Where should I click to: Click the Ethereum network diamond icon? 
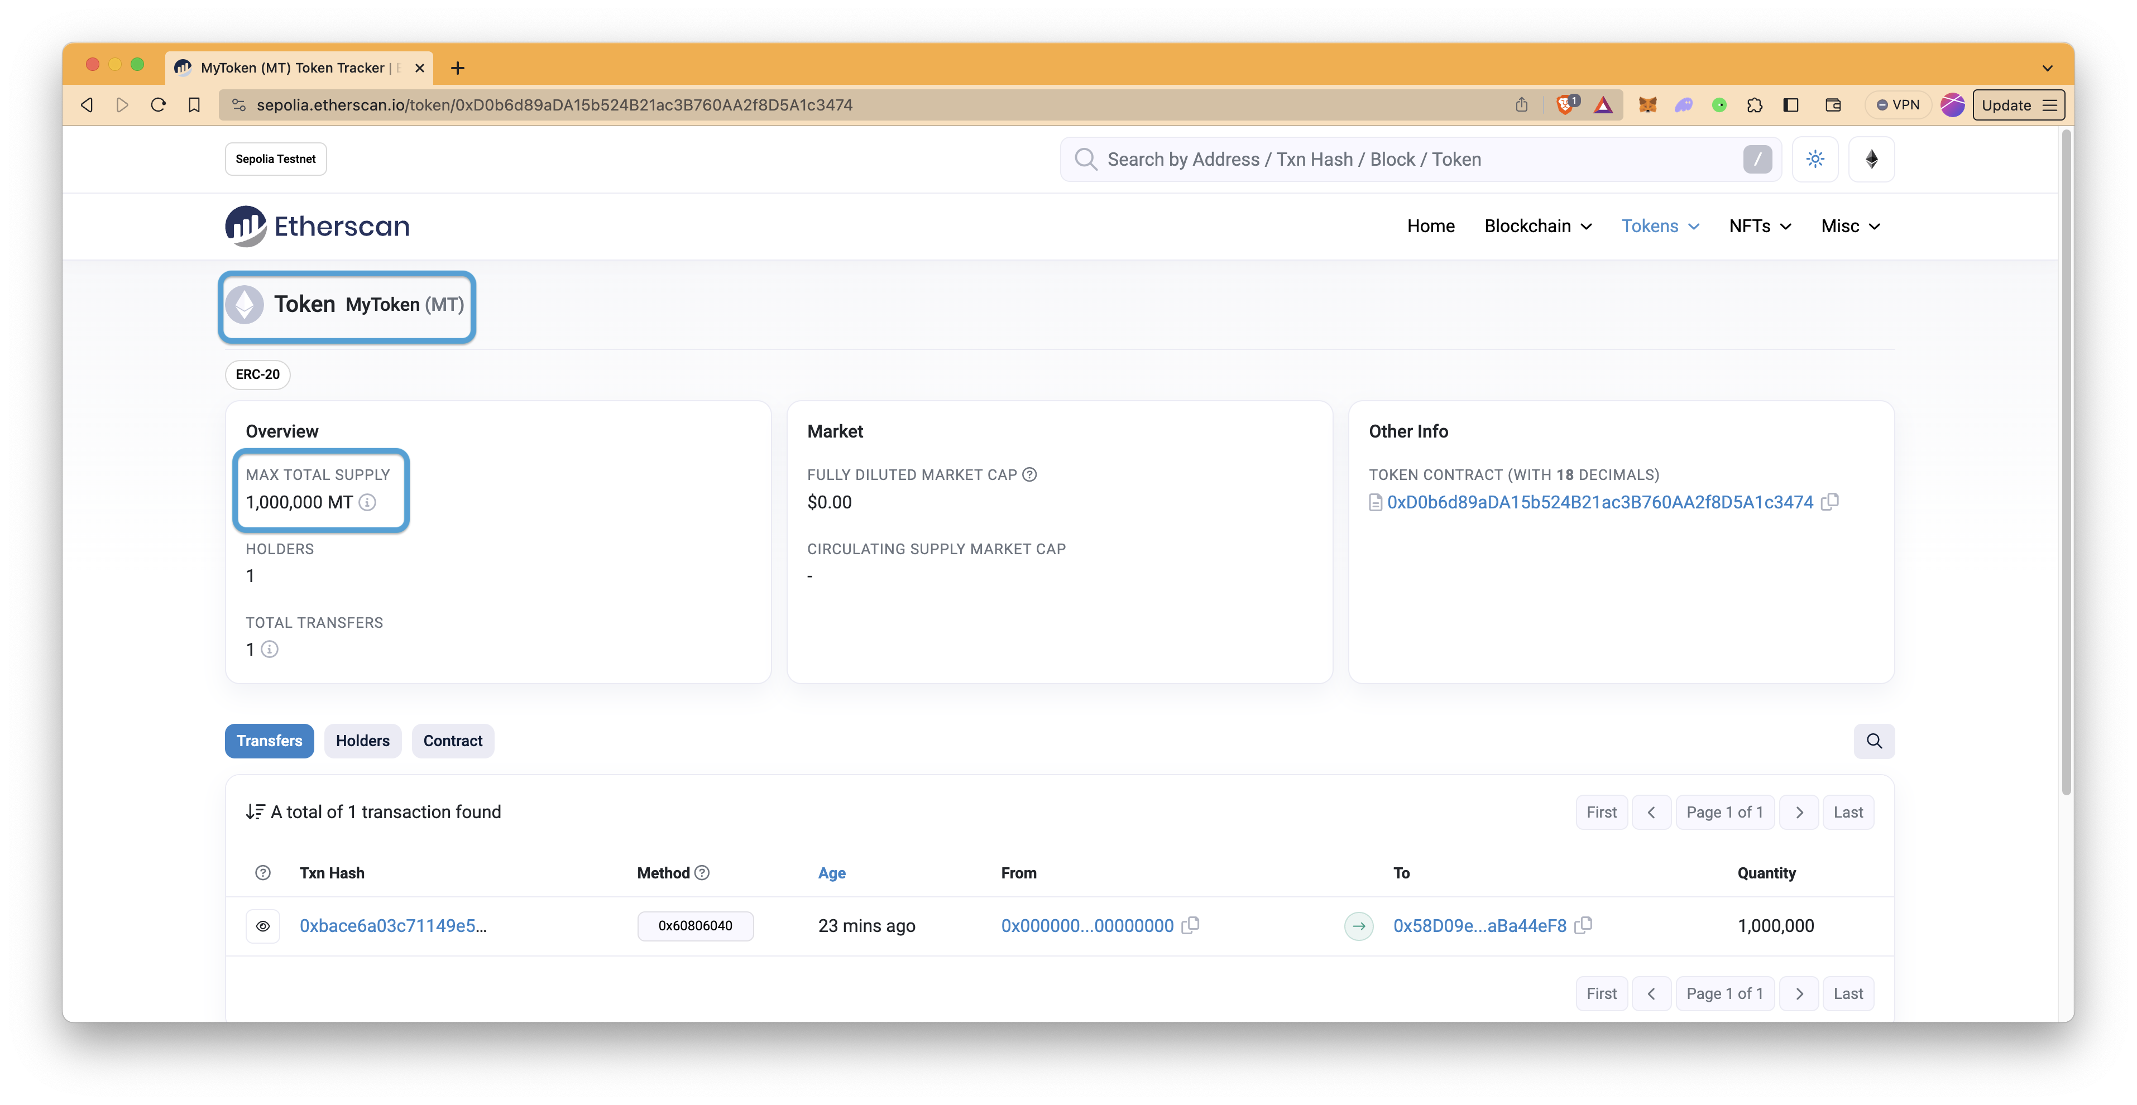coord(1871,159)
